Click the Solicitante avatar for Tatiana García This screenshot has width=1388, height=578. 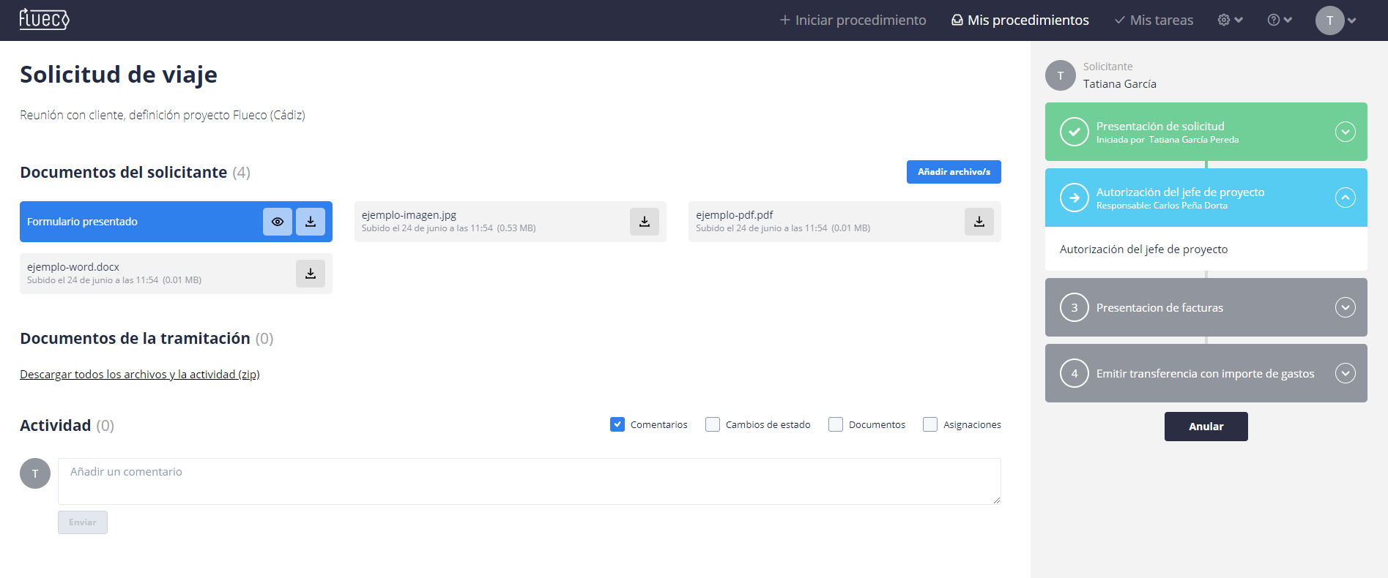[1060, 75]
